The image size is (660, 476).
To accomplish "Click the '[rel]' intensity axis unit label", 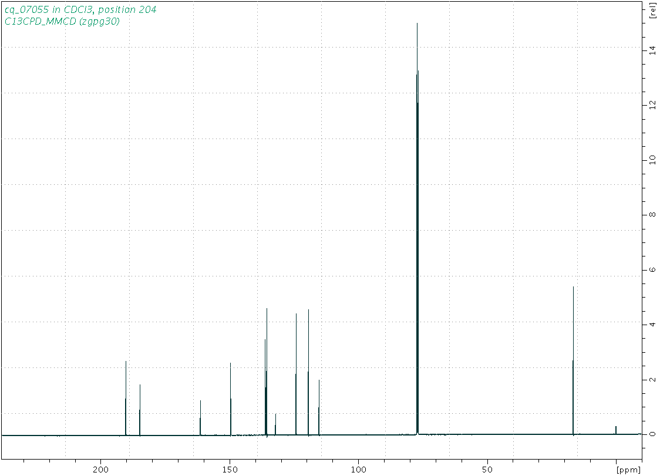I will point(653,11).
